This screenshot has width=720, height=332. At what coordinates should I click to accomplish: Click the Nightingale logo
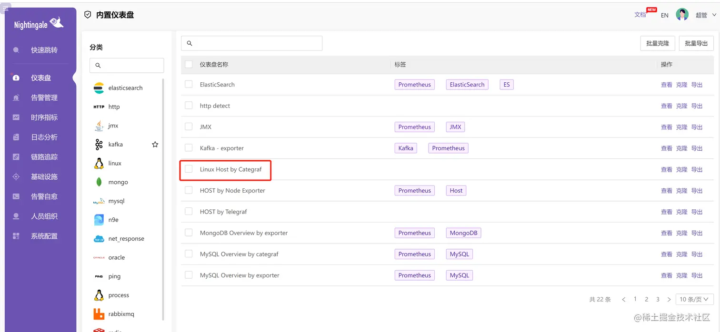click(39, 24)
